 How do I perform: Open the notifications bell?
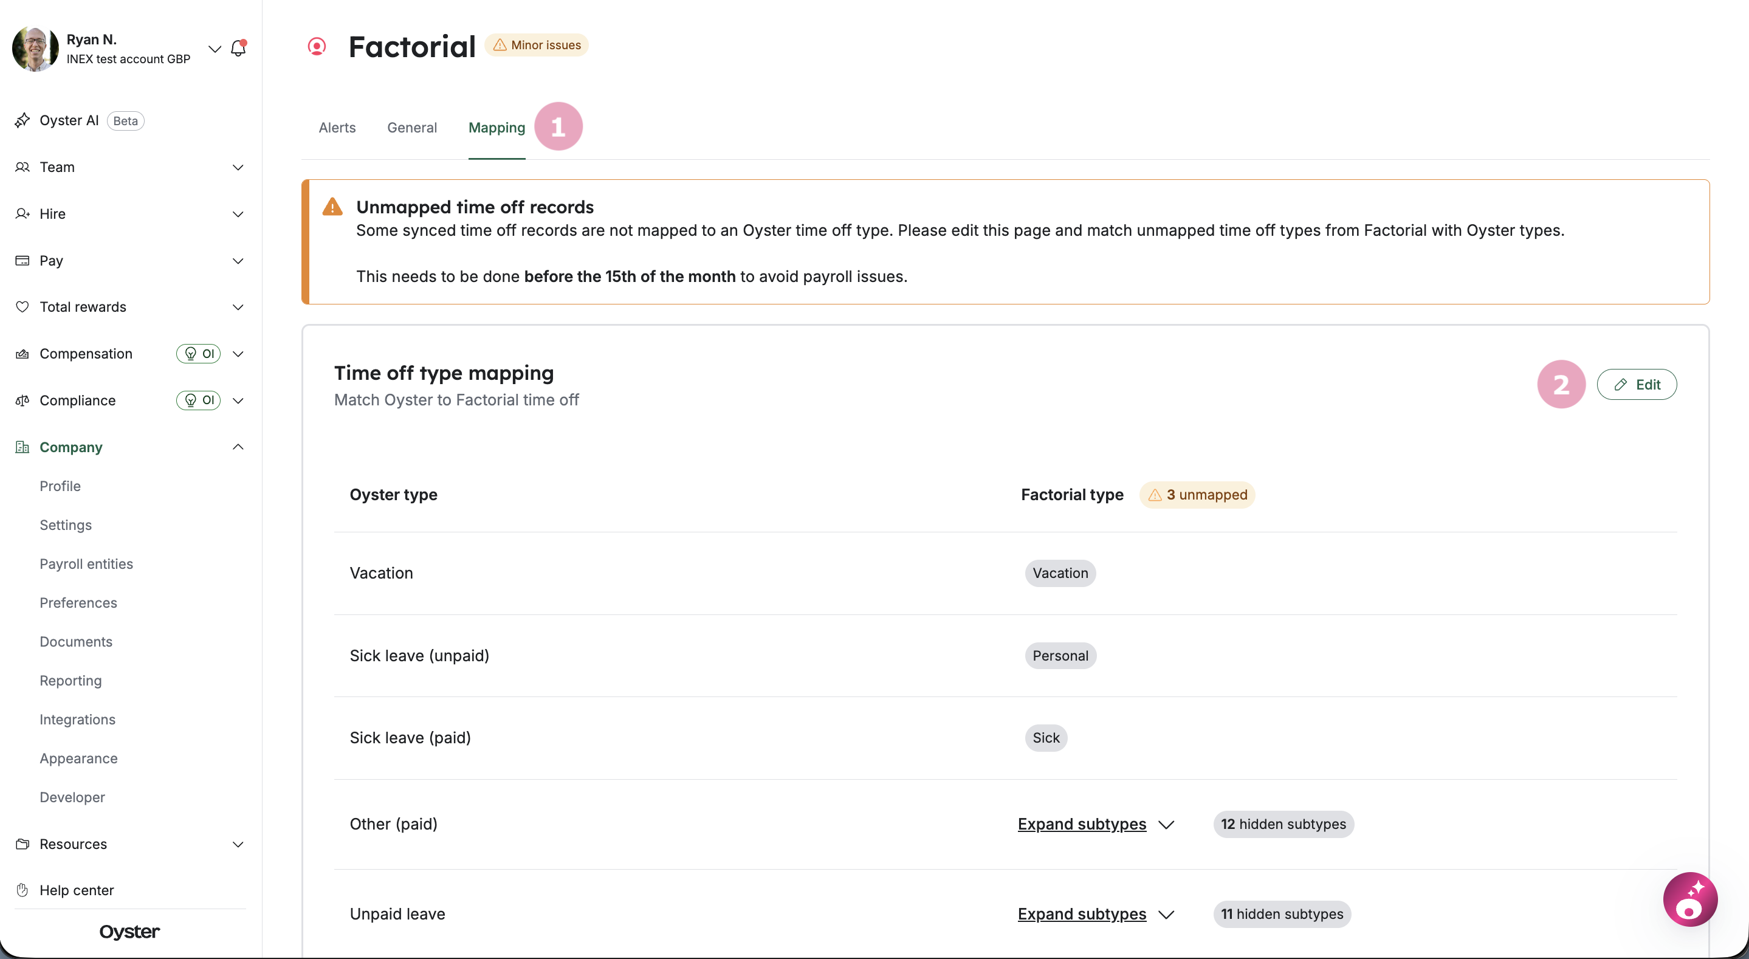[x=238, y=48]
